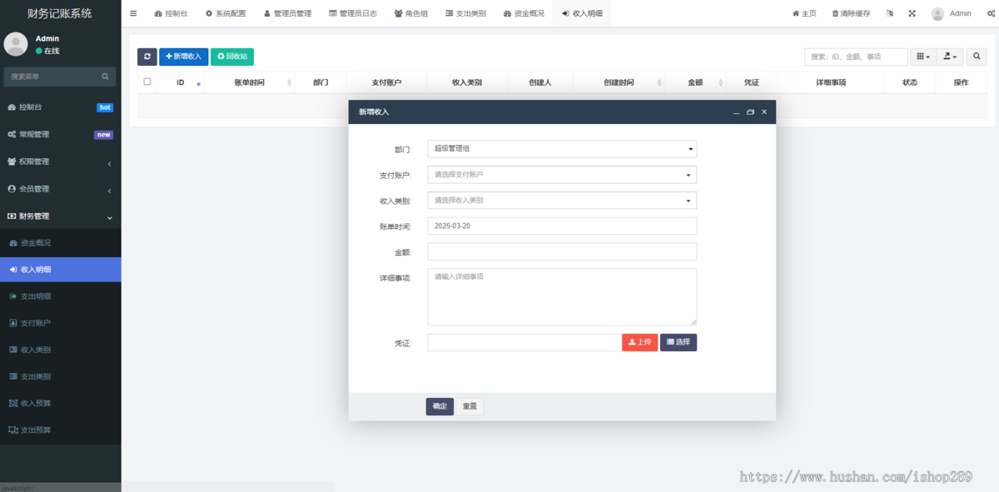Viewport: 999px width, 492px height.
Task: Click the 金额 input field
Action: 562,251
